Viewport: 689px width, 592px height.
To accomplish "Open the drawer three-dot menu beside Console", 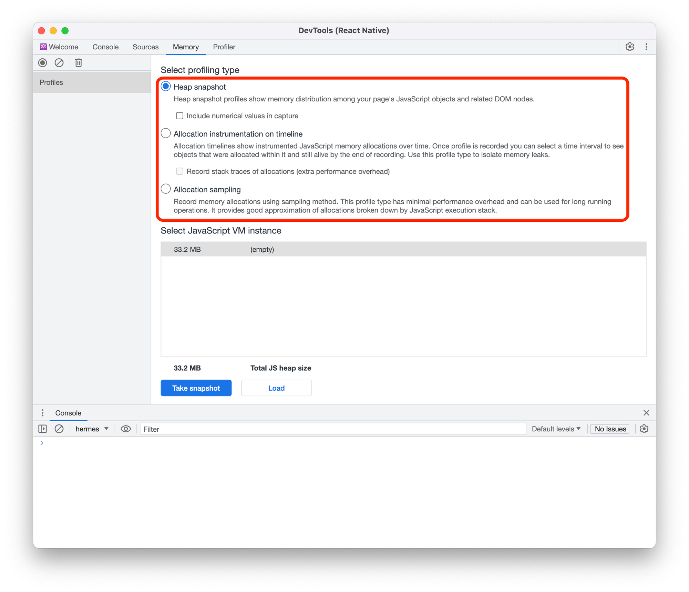I will click(x=42, y=413).
